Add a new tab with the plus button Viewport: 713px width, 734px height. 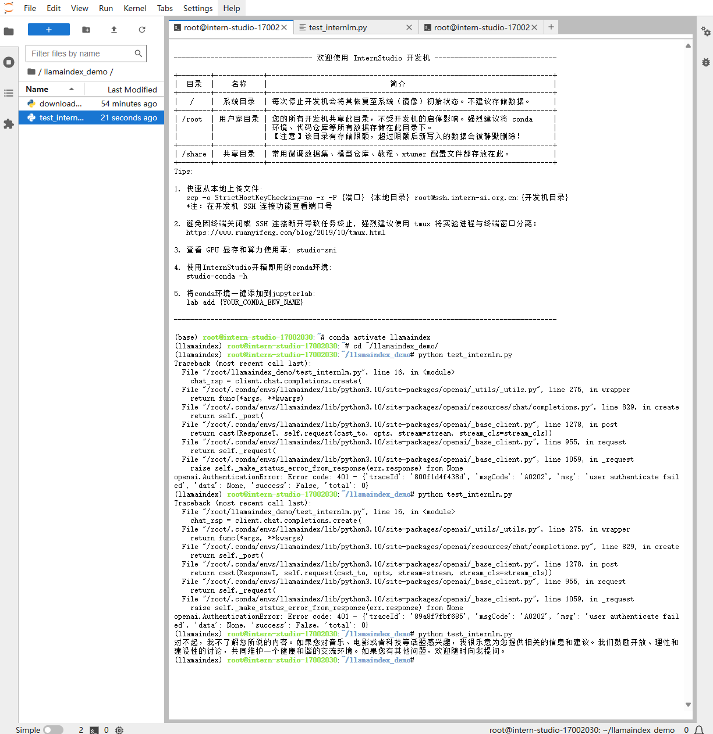551,27
